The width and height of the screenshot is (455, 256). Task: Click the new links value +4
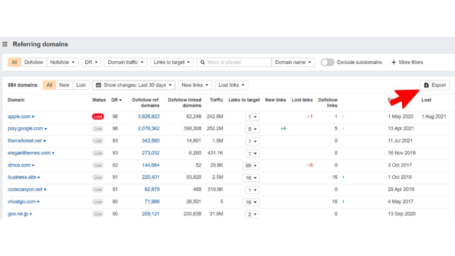[x=283, y=129]
